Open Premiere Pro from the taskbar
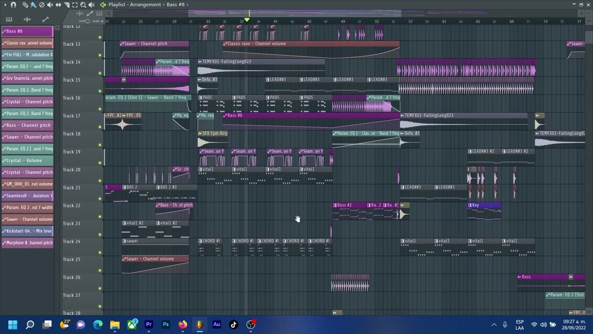 [149, 325]
